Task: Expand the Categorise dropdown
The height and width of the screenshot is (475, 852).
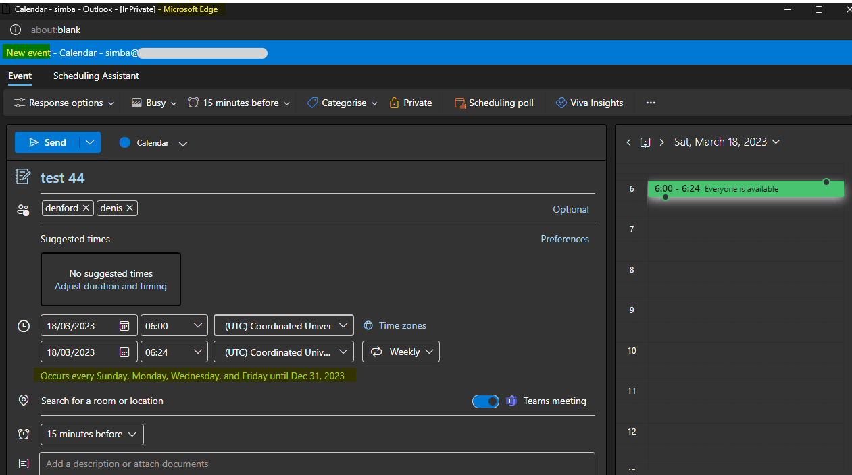Action: pos(343,103)
